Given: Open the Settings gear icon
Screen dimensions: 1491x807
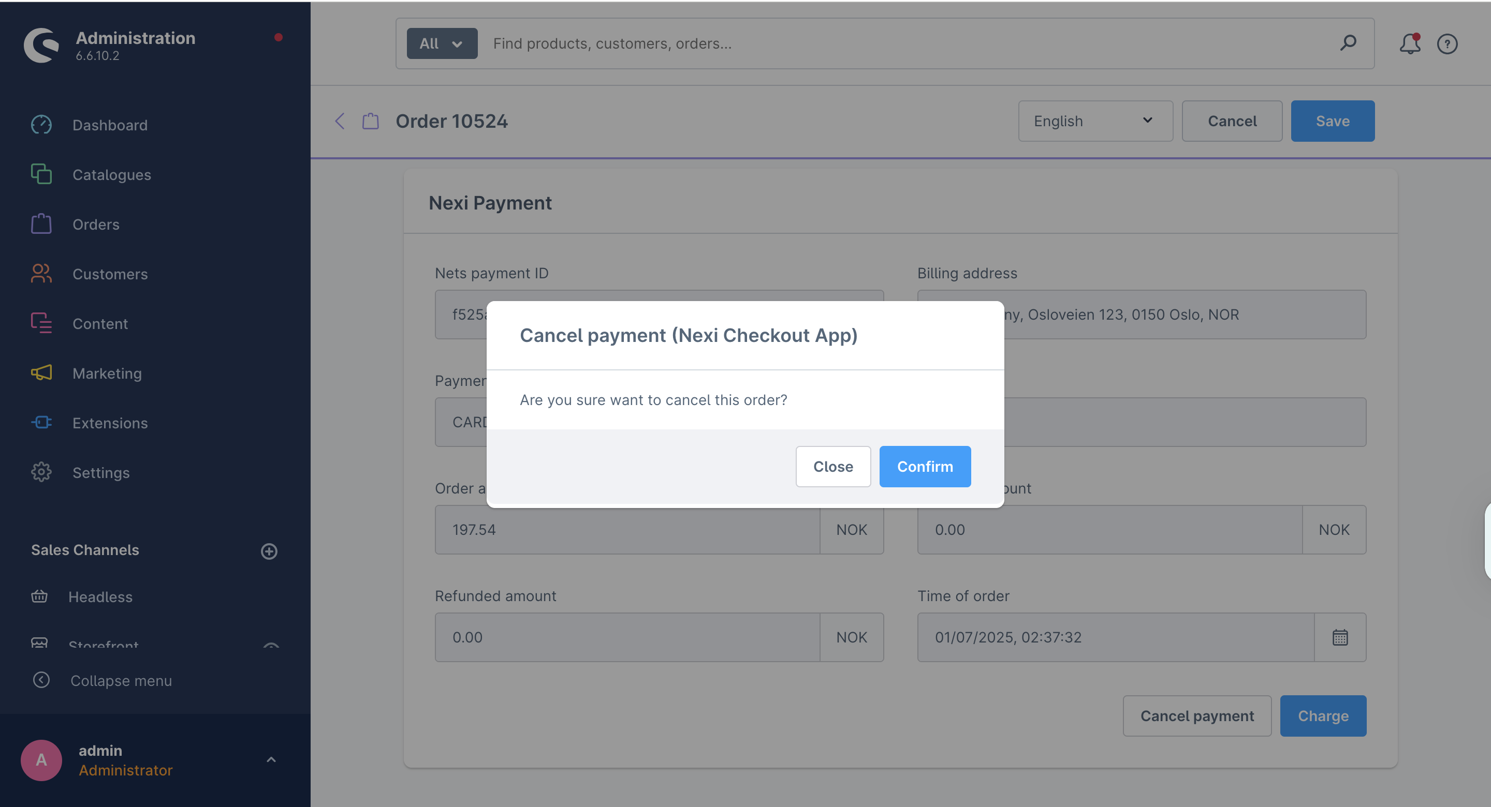Looking at the screenshot, I should tap(41, 472).
